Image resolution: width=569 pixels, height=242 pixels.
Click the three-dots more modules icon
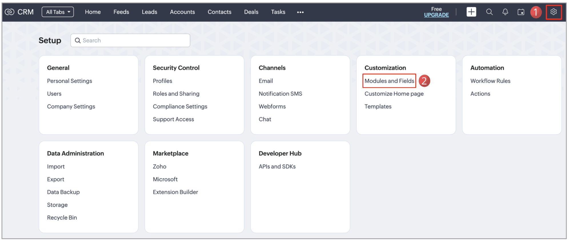point(300,12)
